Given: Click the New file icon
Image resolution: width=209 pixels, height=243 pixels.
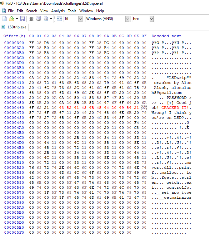Looking at the screenshot, I should point(4,19).
